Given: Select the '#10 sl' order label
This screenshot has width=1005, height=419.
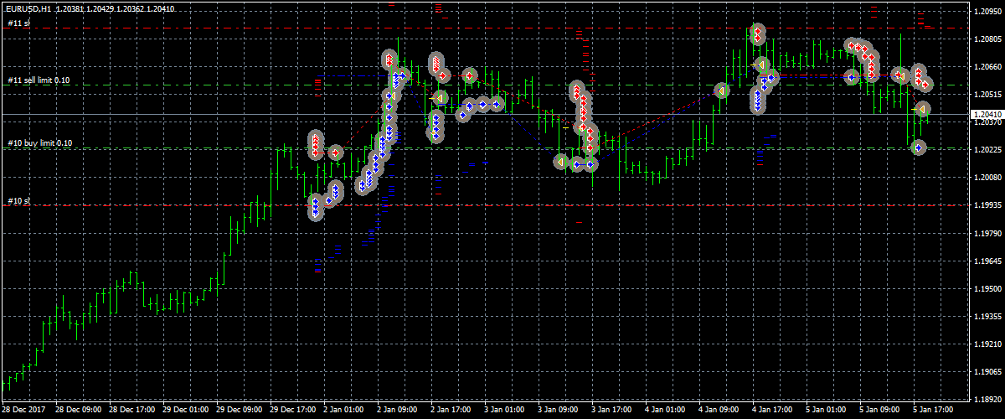Looking at the screenshot, I should click(18, 201).
